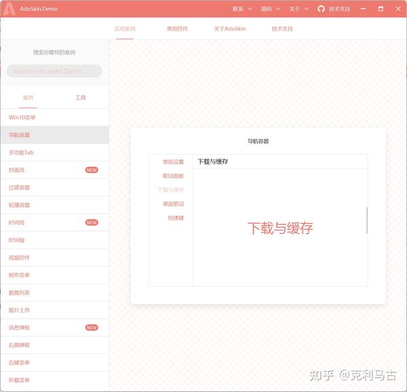The image size is (407, 392).
Task: Select the 导航容器 entry in the sidebar list
Action: [x=54, y=135]
